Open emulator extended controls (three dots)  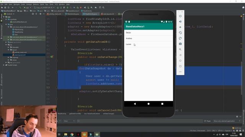tap(180, 72)
